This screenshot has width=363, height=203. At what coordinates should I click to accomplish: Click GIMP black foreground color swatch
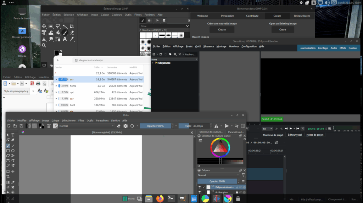pyautogui.click(x=56, y=53)
